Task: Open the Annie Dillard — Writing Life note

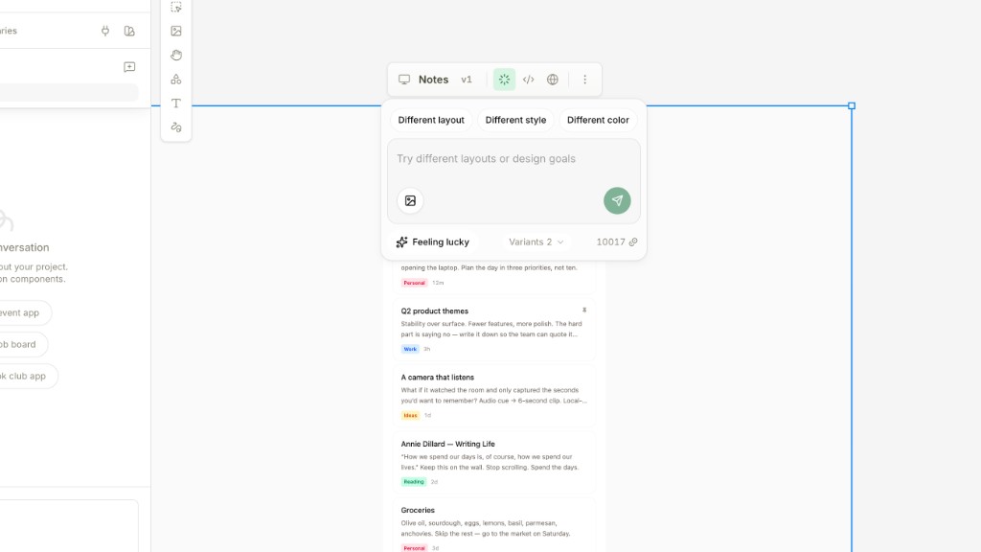Action: (494, 463)
